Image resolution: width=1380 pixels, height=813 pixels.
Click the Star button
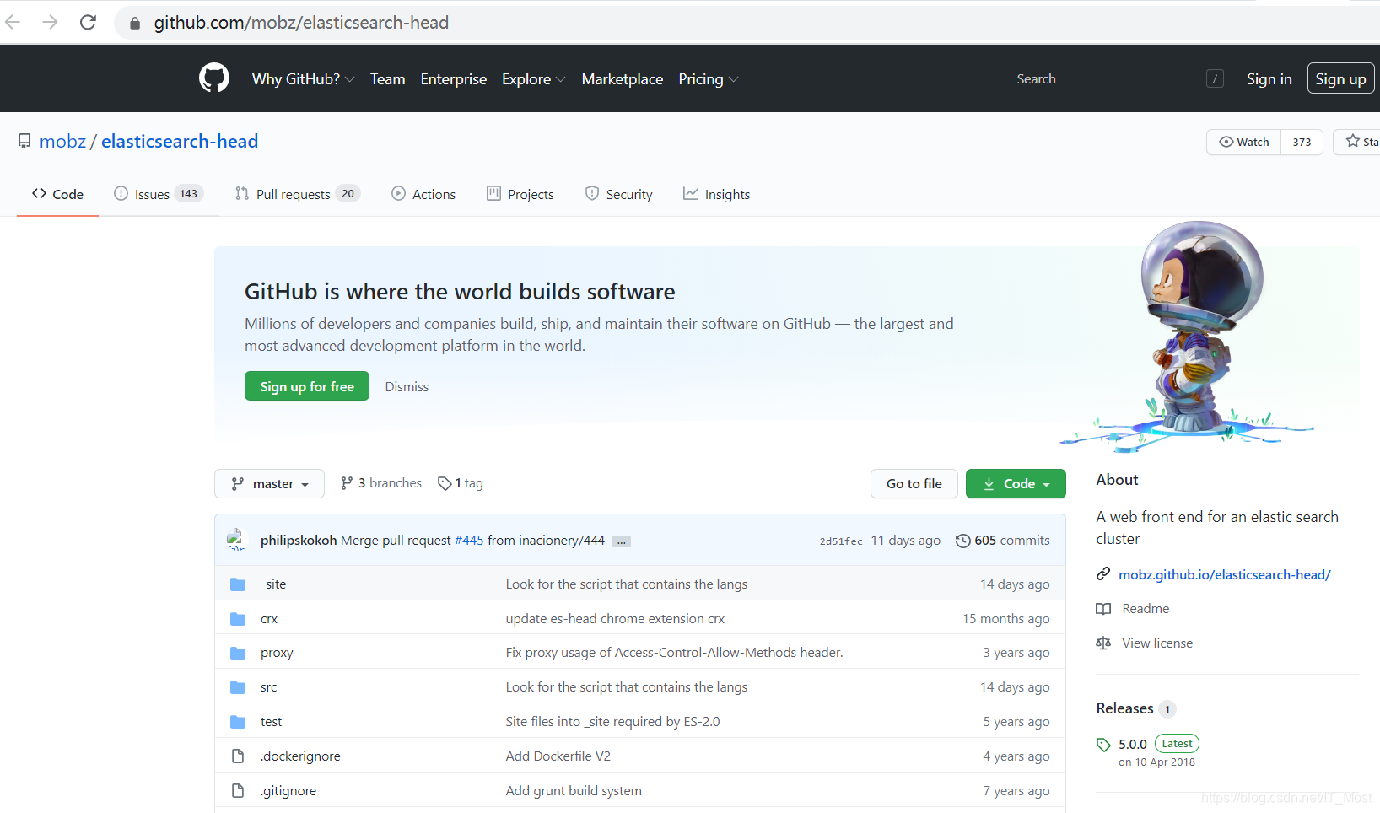pos(1358,142)
